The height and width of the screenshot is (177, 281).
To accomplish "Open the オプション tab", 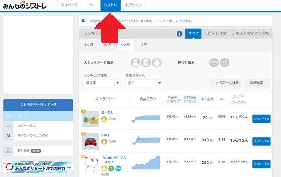I will tap(133, 5).
